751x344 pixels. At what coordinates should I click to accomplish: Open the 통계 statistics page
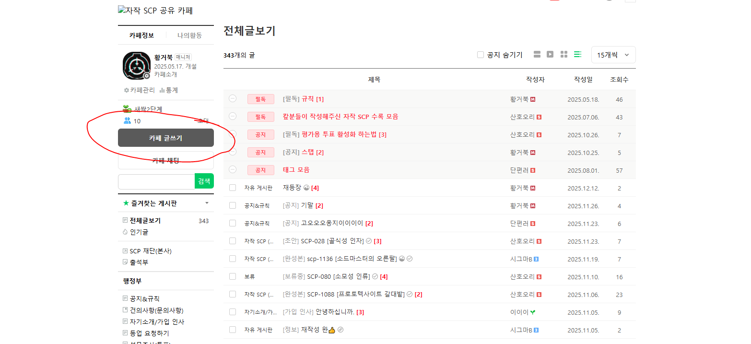tap(169, 90)
